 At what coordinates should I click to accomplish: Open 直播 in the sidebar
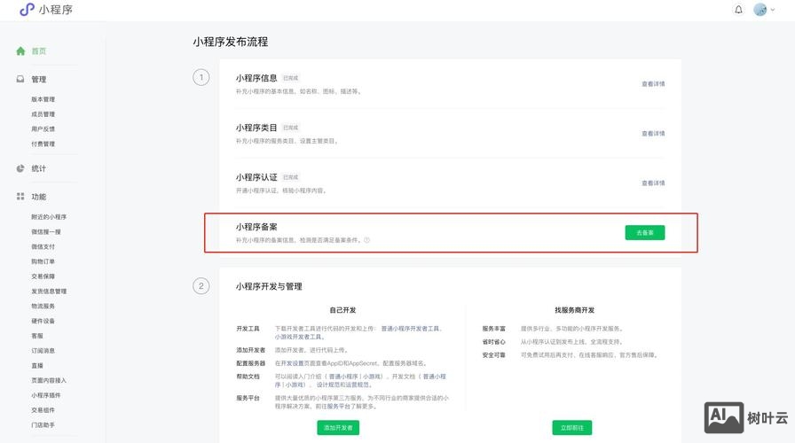(37, 366)
